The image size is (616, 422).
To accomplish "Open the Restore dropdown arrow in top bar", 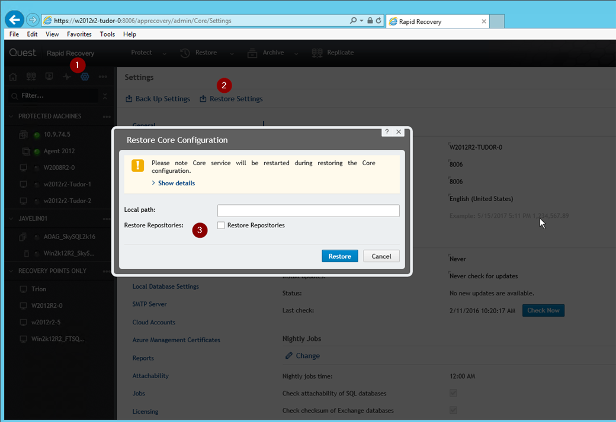I will pyautogui.click(x=232, y=53).
